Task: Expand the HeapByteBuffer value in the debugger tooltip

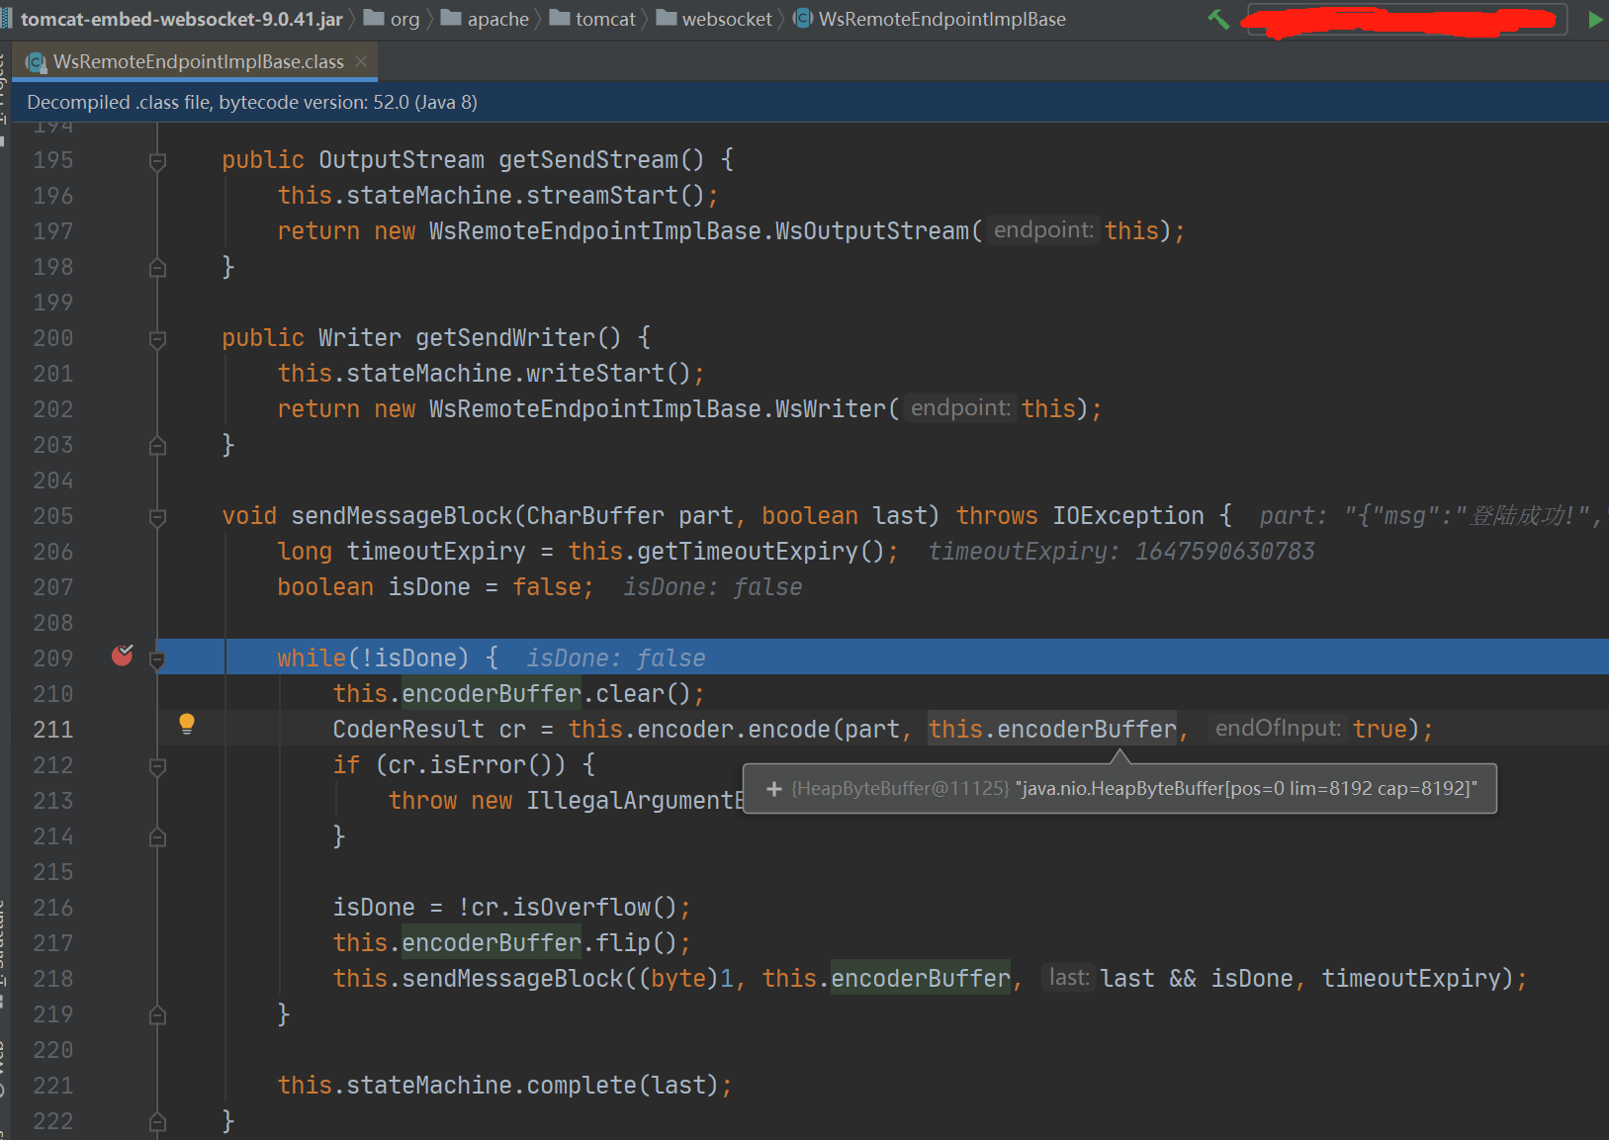Action: coord(772,788)
